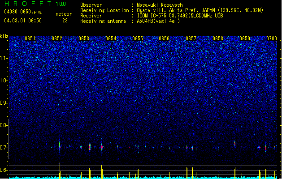Screen dimensions: 282x179
Task: Click the 0.7 frequency axis label
Action: 4,148
